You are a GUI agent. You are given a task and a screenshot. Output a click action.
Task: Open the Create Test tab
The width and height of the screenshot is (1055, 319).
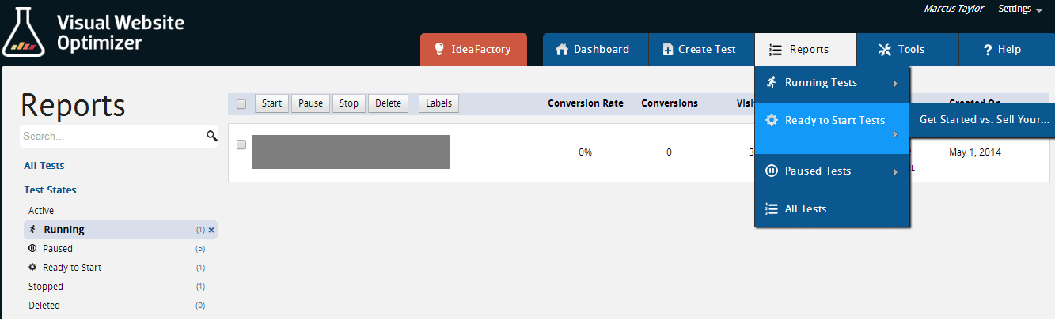701,49
